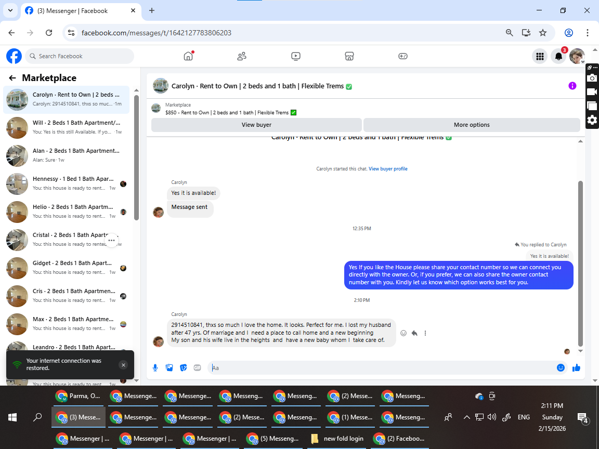Open Gidget conversation
The image size is (599, 449).
(66, 268)
